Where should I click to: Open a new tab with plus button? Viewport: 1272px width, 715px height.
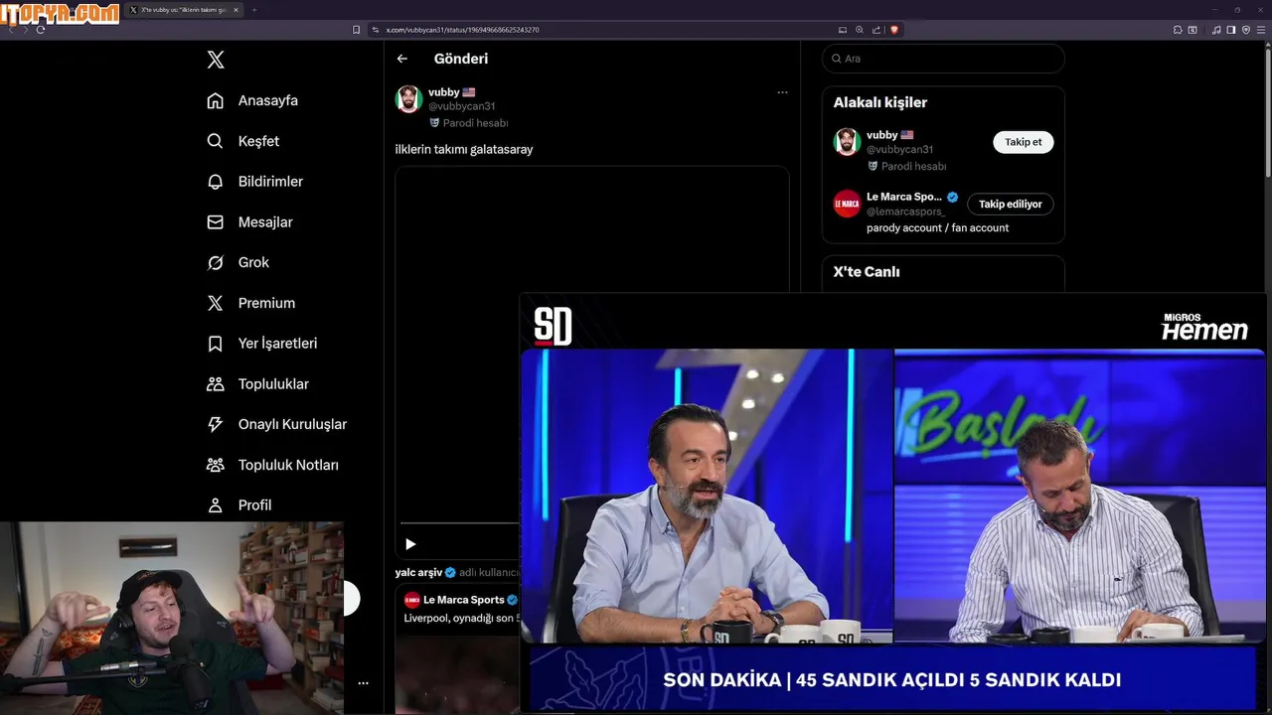253,10
